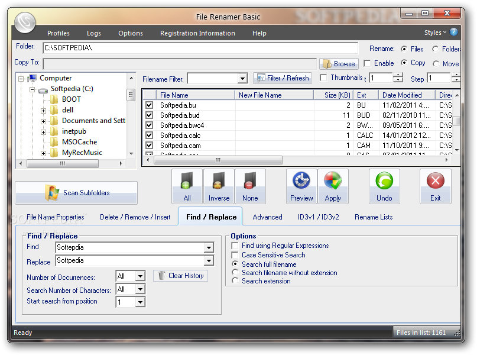Open the Options menu
Viewport: 477px width, 355px height.
point(131,33)
